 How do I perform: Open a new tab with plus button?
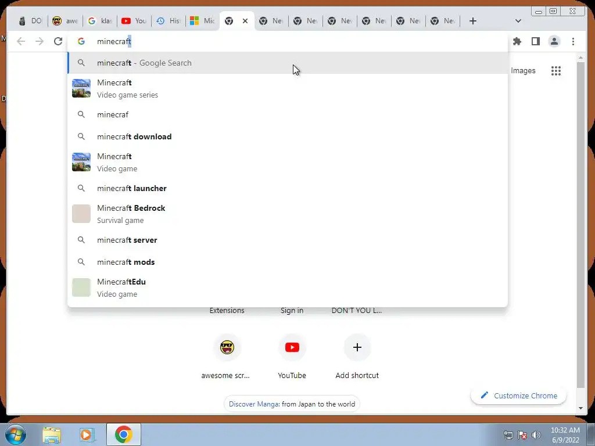click(x=473, y=21)
